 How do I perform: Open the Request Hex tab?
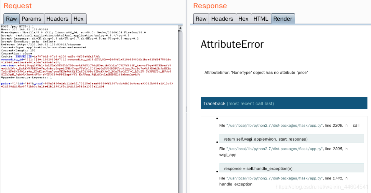(x=78, y=19)
